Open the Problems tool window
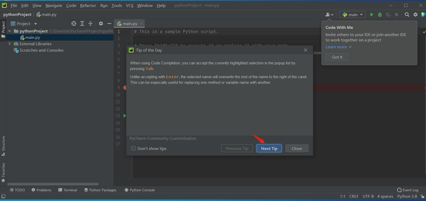The height and width of the screenshot is (201, 426). pos(41,190)
